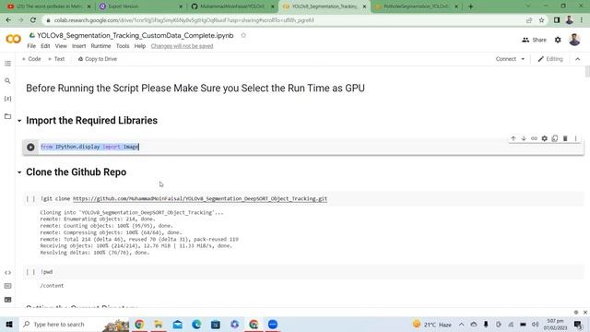The width and height of the screenshot is (590, 332).
Task: Open more cell actions menu
Action: pos(575,138)
